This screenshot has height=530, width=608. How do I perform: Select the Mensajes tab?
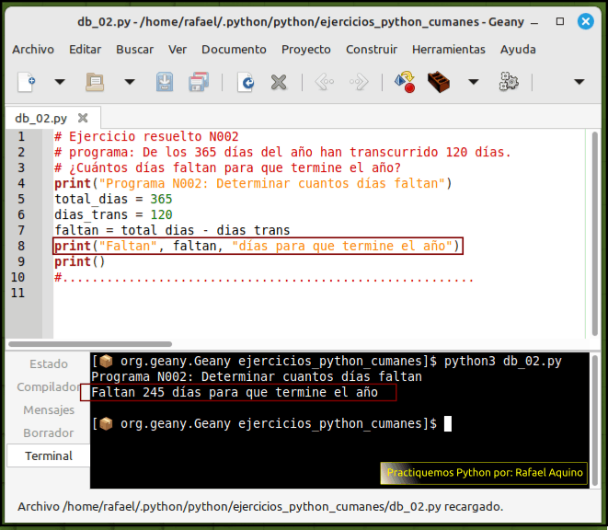(x=49, y=410)
